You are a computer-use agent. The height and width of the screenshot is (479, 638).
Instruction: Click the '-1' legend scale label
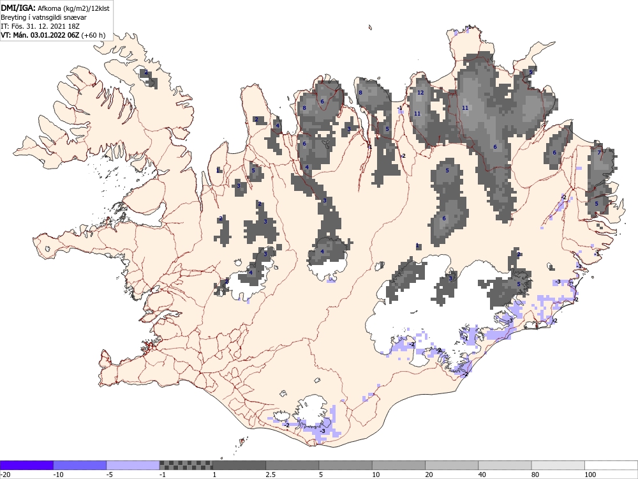click(x=163, y=475)
